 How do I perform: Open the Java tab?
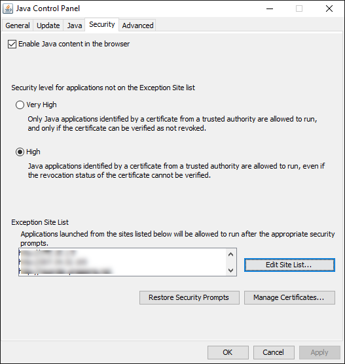(75, 25)
